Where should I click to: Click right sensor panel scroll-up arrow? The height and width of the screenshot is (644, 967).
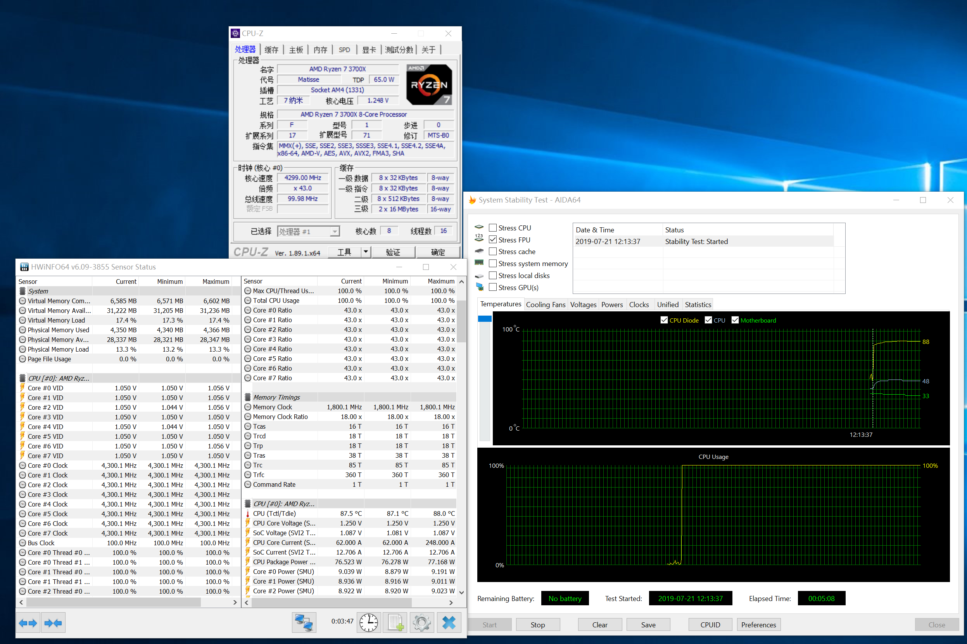coord(461,282)
